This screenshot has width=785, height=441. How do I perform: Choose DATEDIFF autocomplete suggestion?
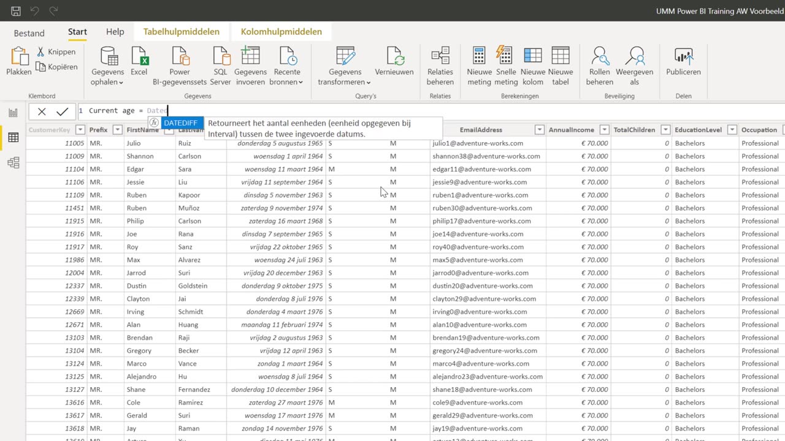click(x=180, y=123)
